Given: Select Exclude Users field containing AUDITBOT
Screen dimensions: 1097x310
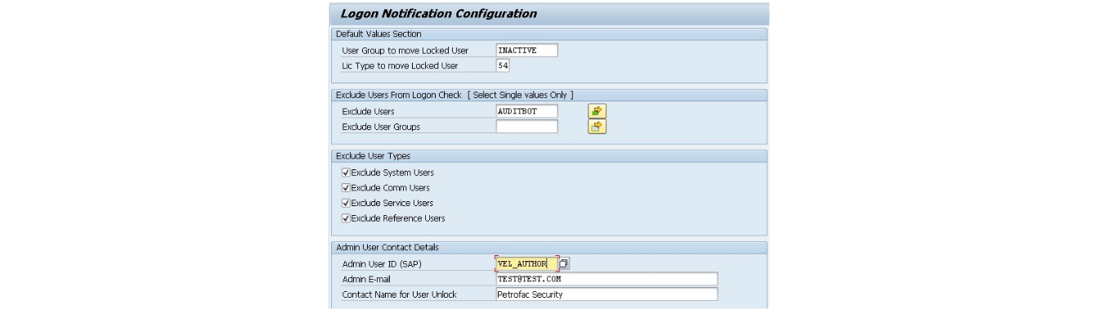Looking at the screenshot, I should tap(527, 111).
